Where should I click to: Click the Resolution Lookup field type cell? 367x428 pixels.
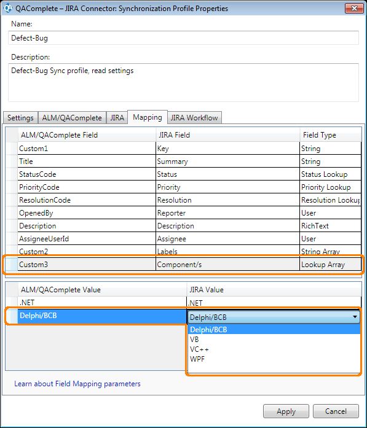click(x=331, y=200)
